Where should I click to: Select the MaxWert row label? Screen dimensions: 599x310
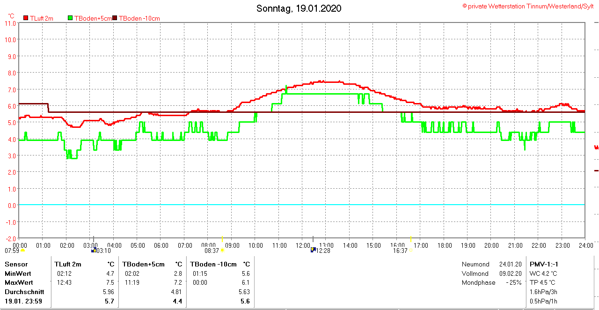tap(19, 282)
